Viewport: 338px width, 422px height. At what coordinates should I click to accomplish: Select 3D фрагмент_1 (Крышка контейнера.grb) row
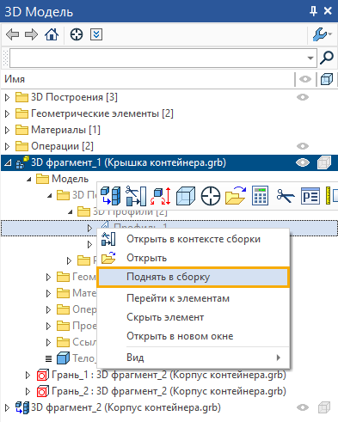(169, 162)
